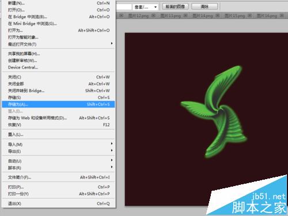
Task: Choose 打开为智能对象... menu item
Action: coord(58,37)
